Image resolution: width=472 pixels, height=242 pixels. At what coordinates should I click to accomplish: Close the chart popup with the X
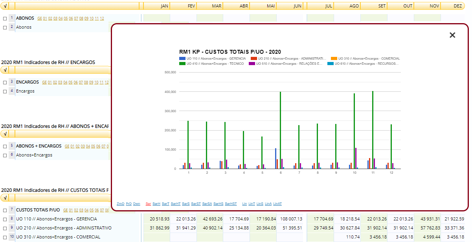(x=452, y=35)
